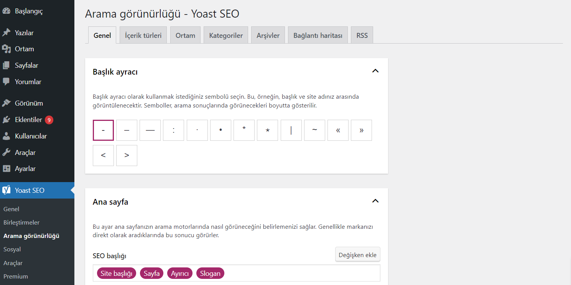Click the red 9 updates badge
This screenshot has width=571, height=285.
pos(49,120)
